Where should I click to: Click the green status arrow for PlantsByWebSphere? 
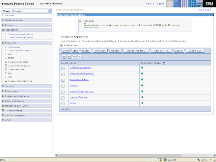[142, 74]
